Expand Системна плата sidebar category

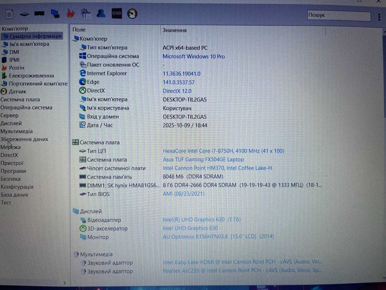tap(20, 99)
